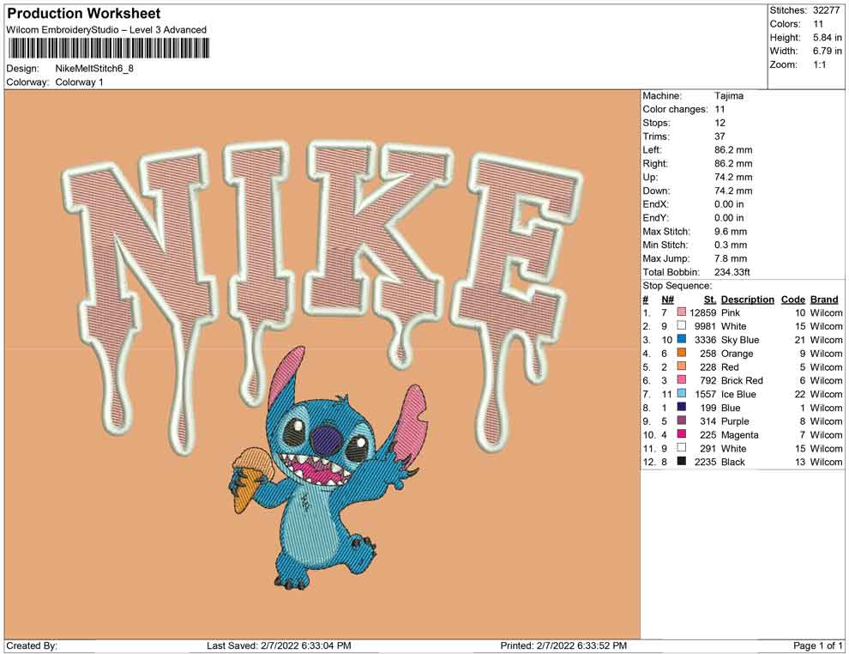Click the 'Code' column header
Image resolution: width=849 pixels, height=654 pixels.
point(793,300)
